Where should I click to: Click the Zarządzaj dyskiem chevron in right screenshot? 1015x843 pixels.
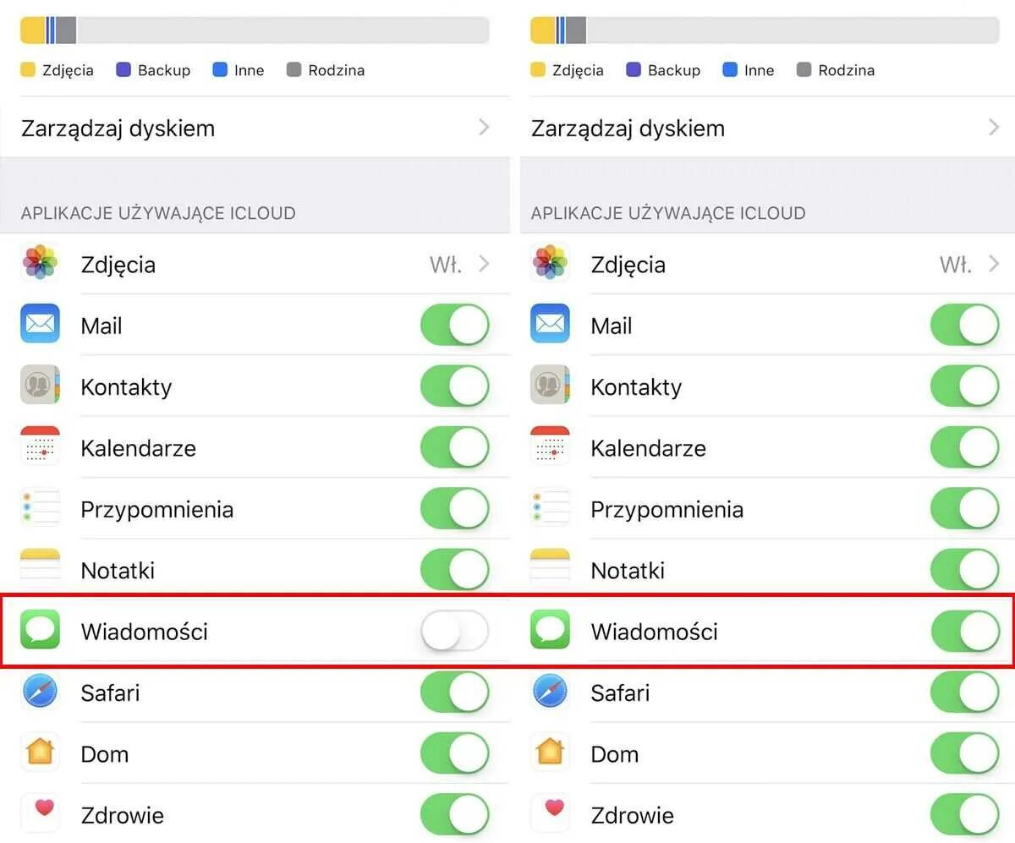tap(994, 128)
